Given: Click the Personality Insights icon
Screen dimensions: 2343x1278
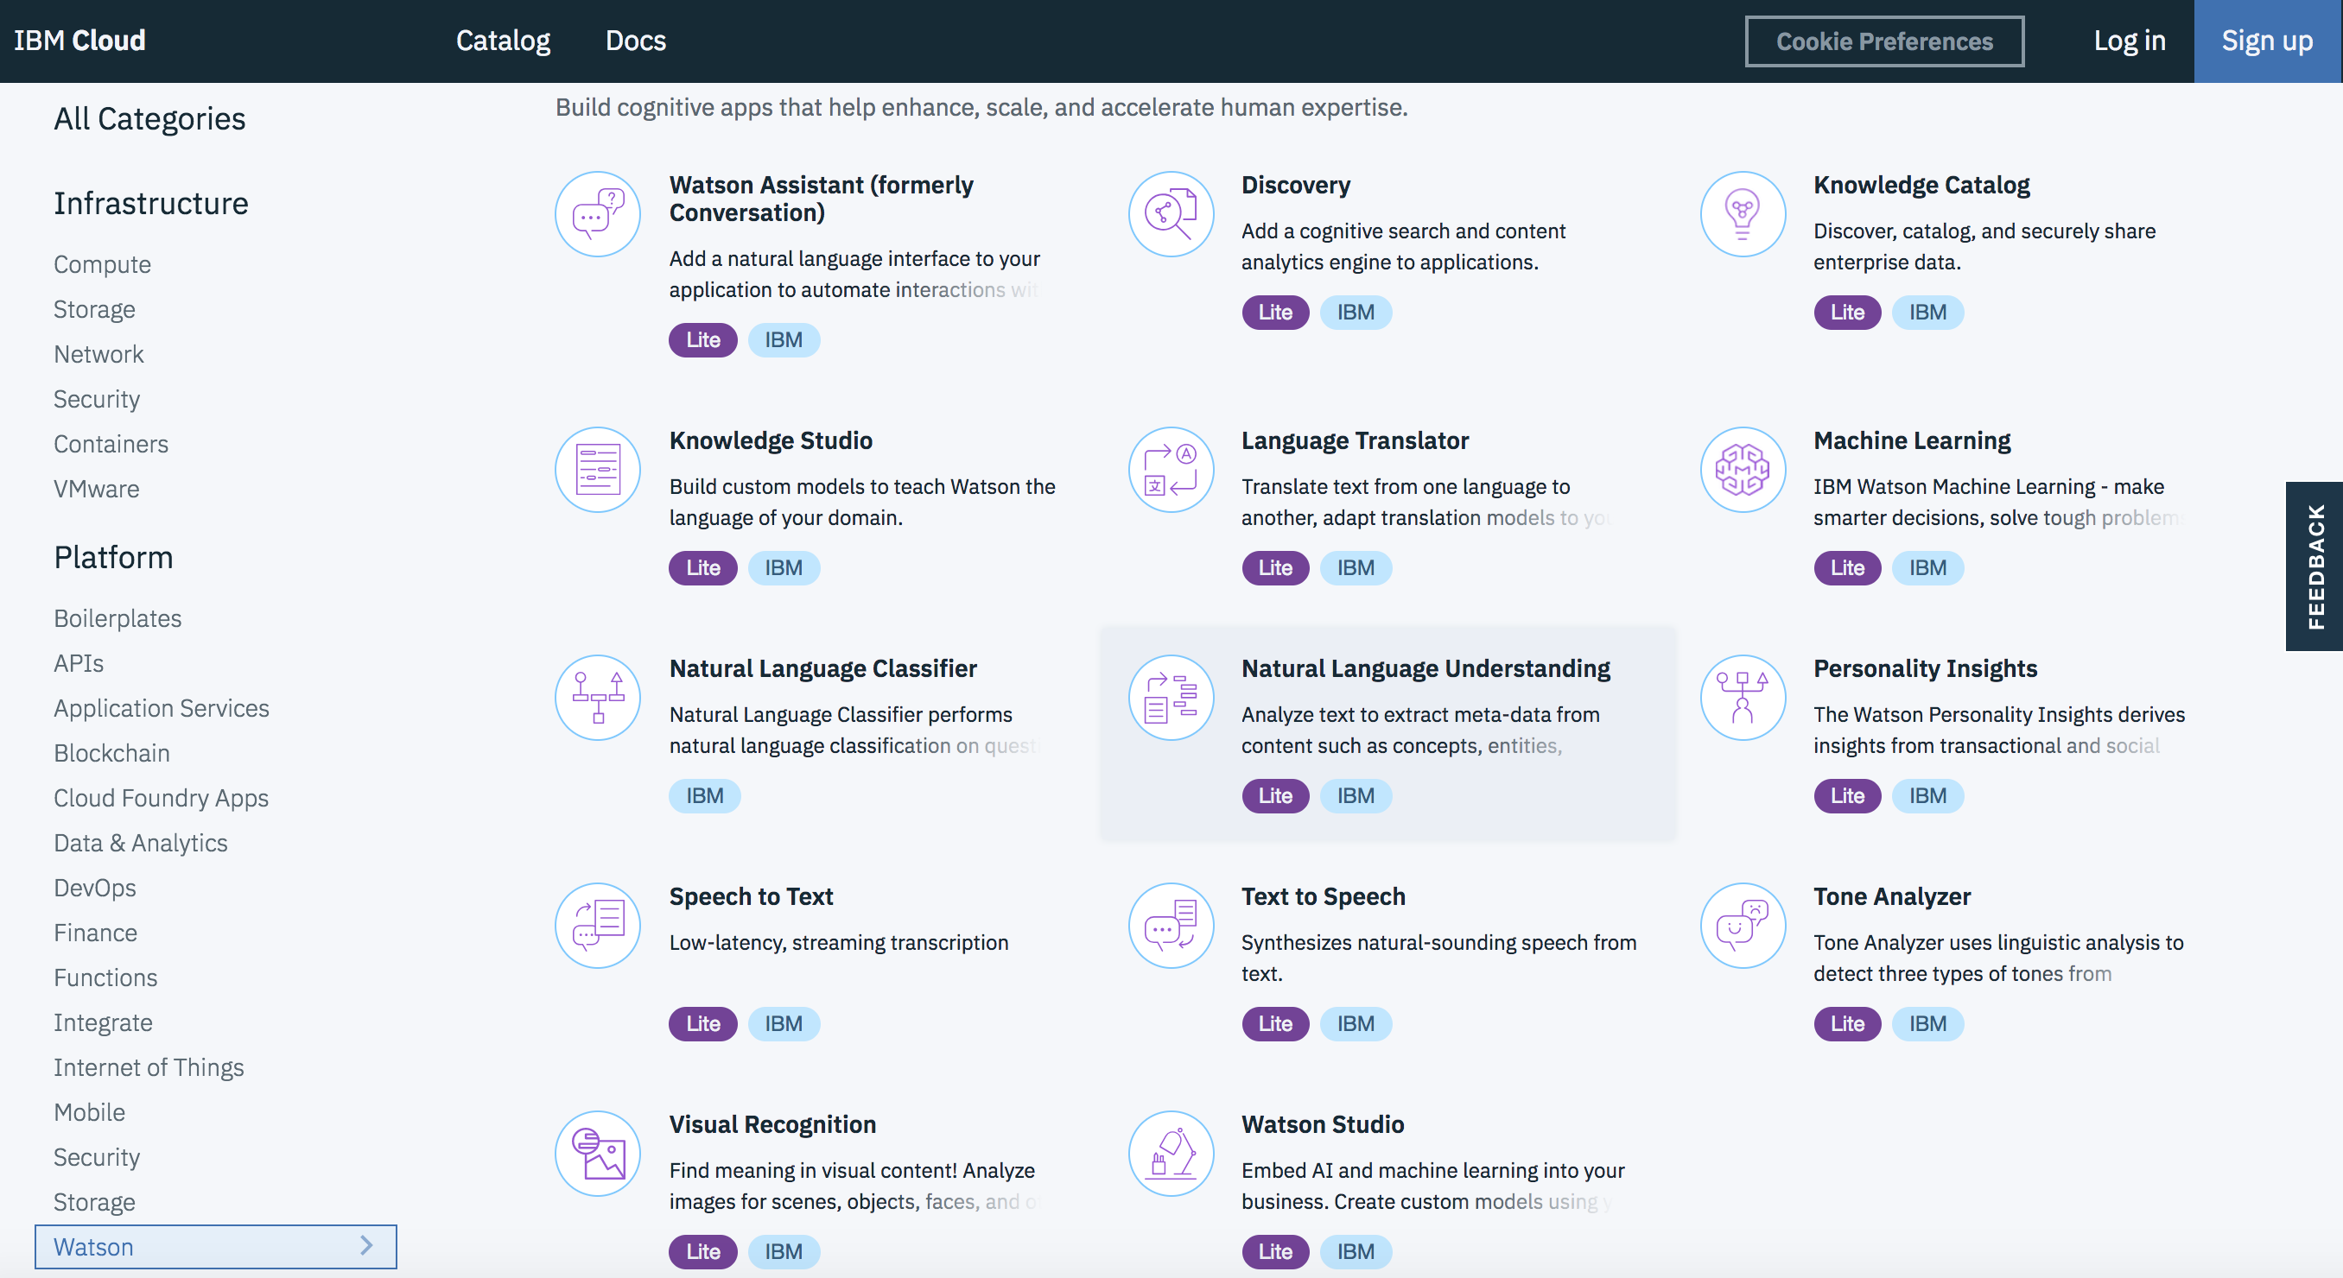Looking at the screenshot, I should pyautogui.click(x=1743, y=698).
